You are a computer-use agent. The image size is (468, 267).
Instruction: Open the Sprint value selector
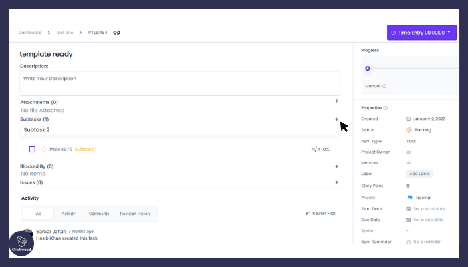pyautogui.click(x=408, y=231)
